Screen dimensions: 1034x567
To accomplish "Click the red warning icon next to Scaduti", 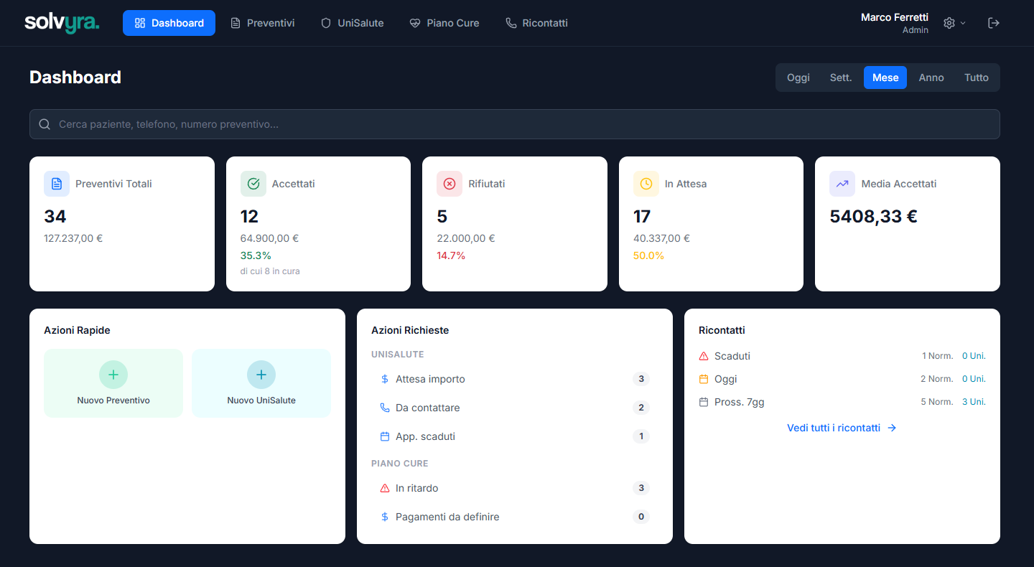I will (703, 355).
